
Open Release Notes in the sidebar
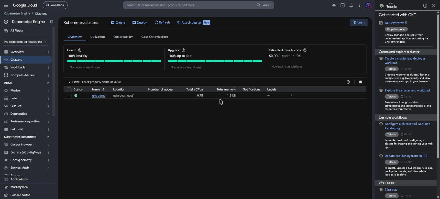20,195
